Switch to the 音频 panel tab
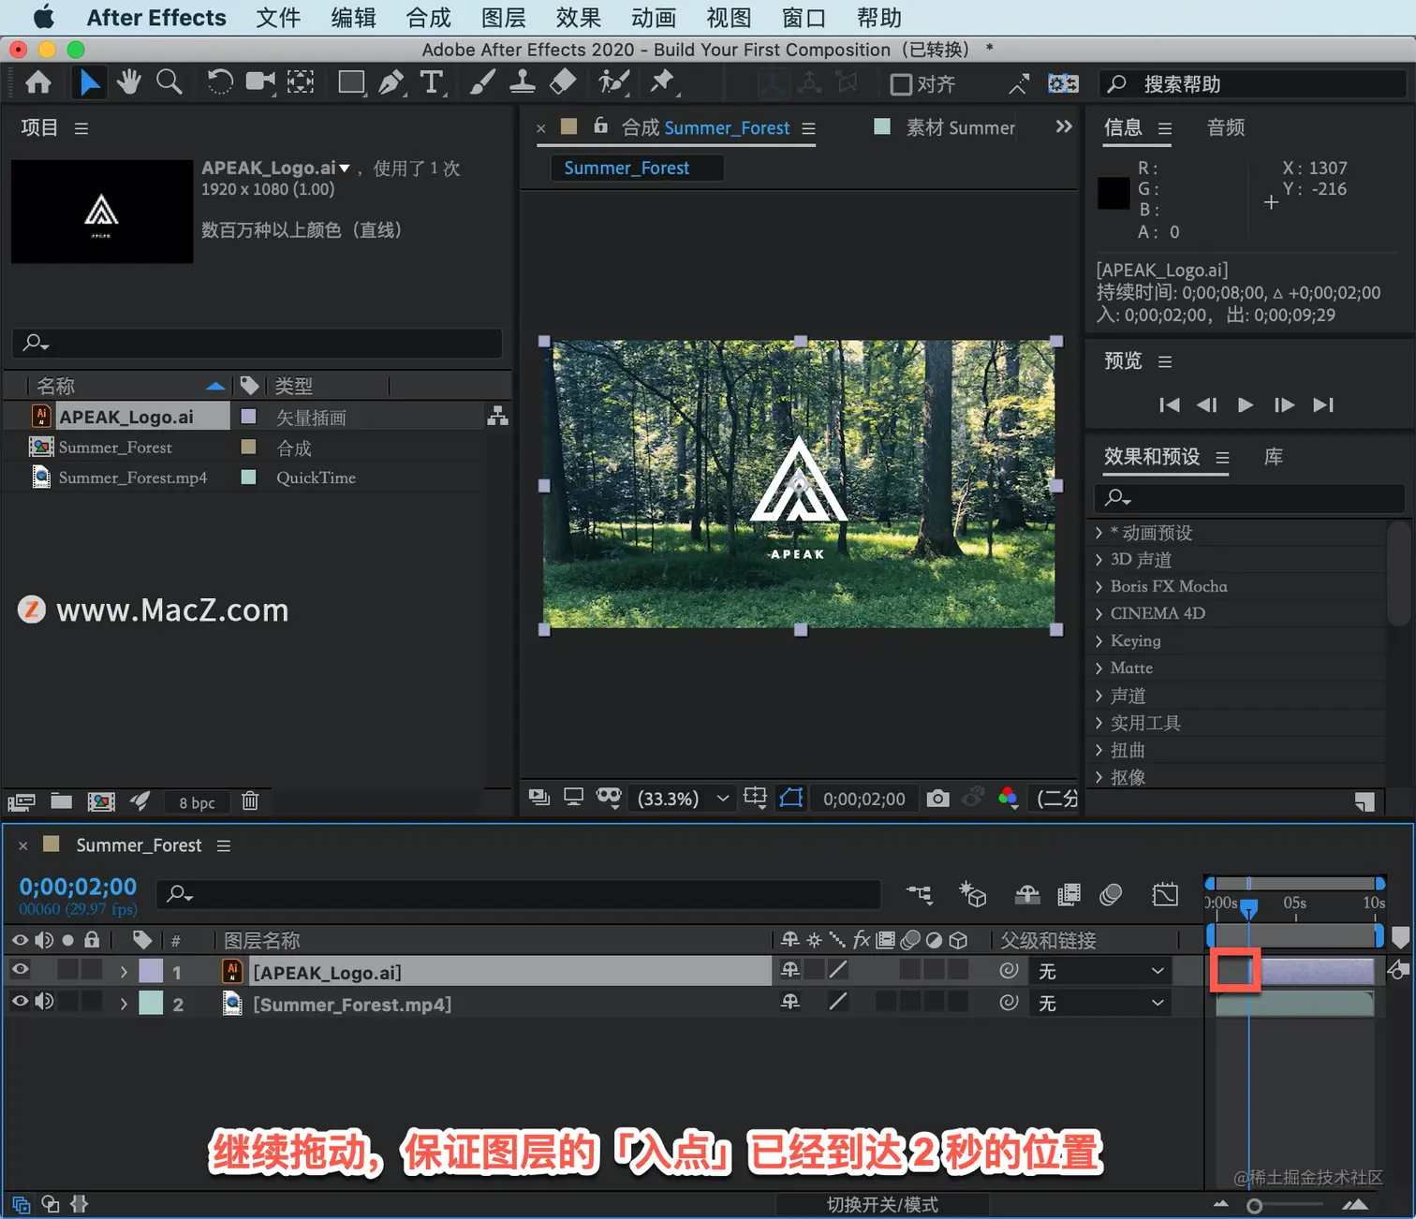The width and height of the screenshot is (1416, 1219). (1226, 127)
